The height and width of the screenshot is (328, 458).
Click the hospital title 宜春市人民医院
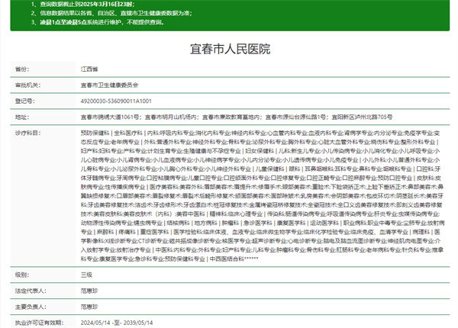coord(231,49)
